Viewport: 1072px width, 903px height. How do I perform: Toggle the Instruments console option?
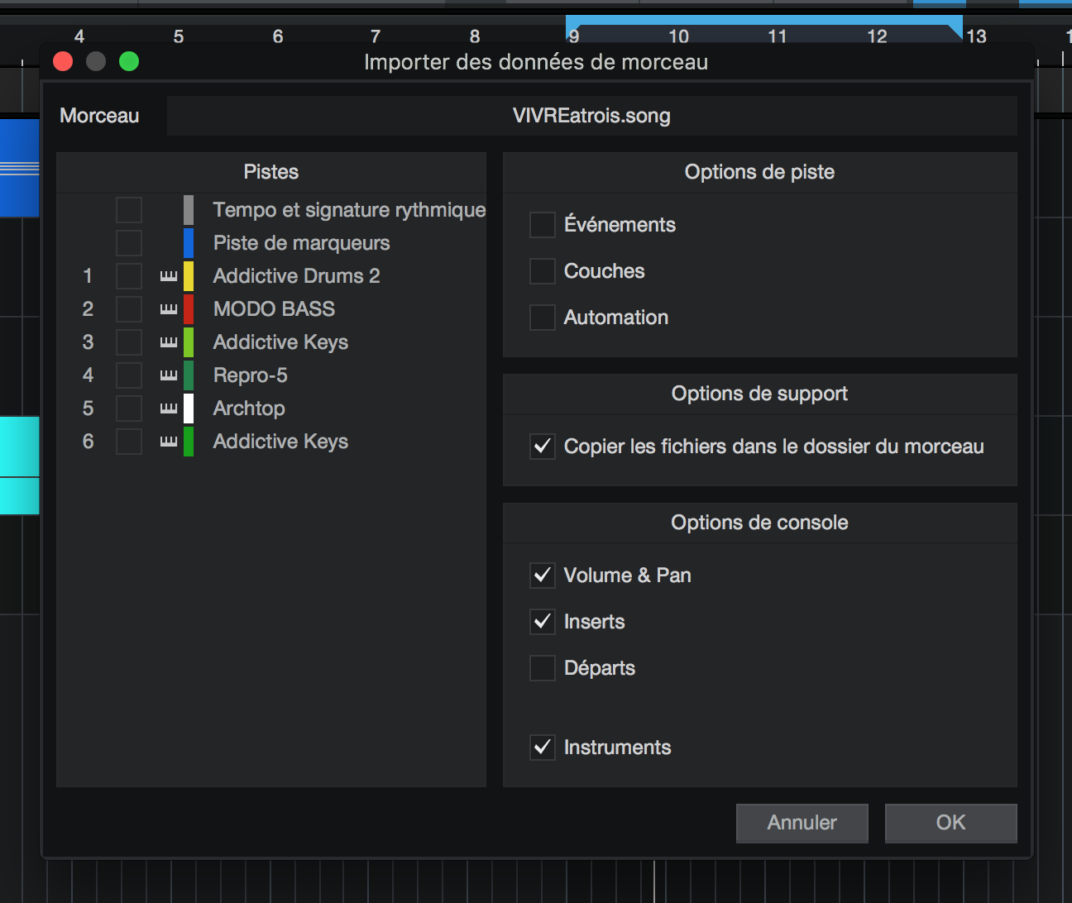point(543,748)
